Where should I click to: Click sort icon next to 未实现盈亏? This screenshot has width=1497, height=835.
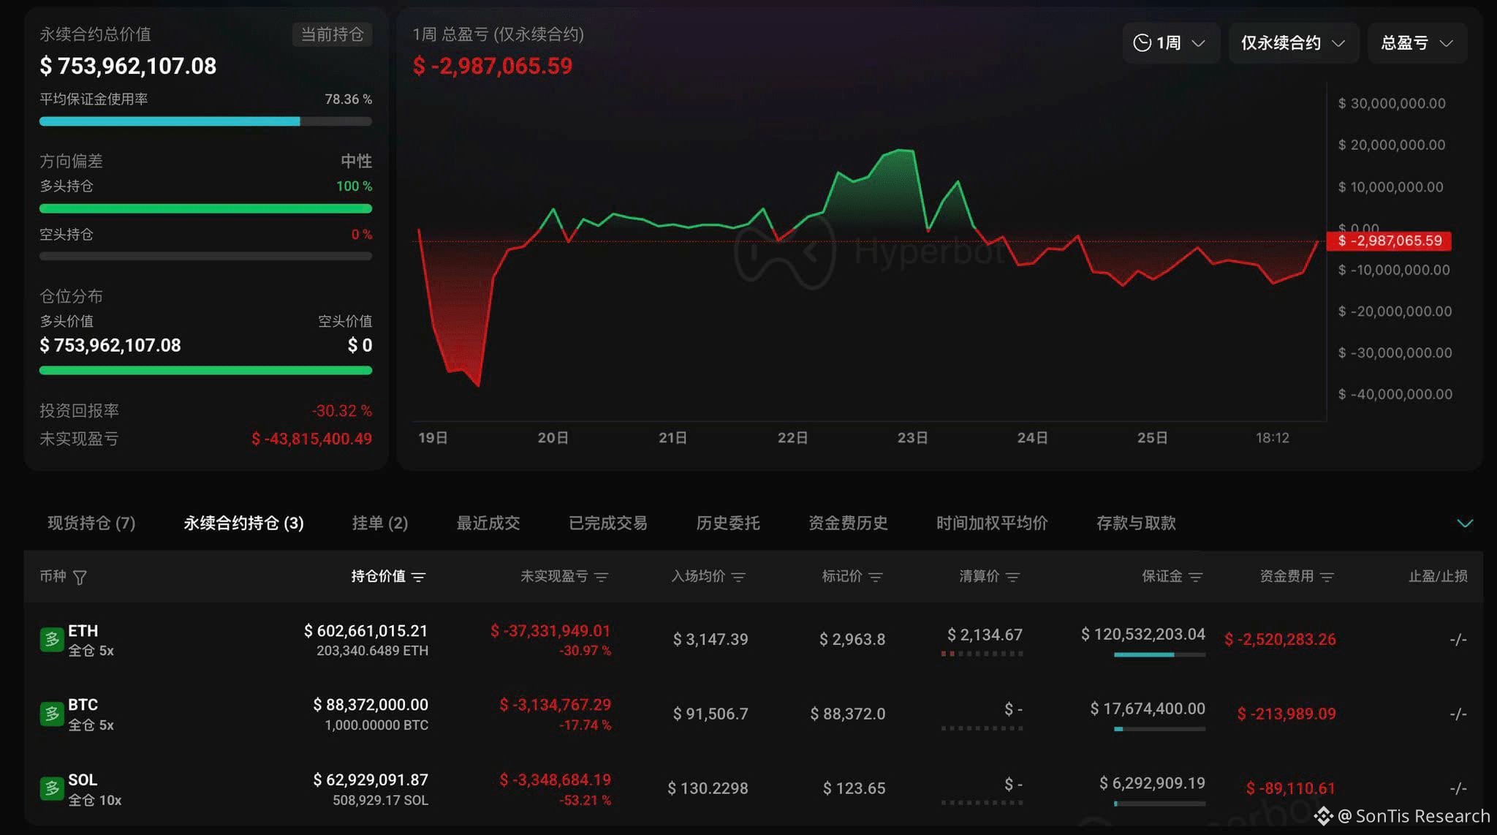click(602, 578)
